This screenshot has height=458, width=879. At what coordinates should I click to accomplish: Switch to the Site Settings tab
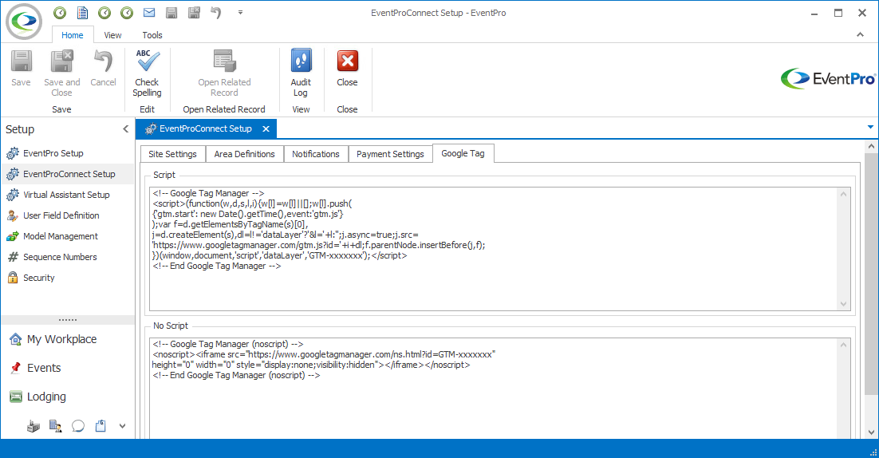(172, 154)
